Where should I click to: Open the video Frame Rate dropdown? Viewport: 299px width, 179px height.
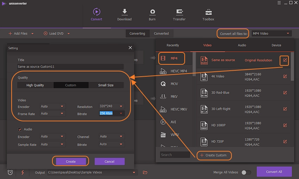[x=52, y=114]
